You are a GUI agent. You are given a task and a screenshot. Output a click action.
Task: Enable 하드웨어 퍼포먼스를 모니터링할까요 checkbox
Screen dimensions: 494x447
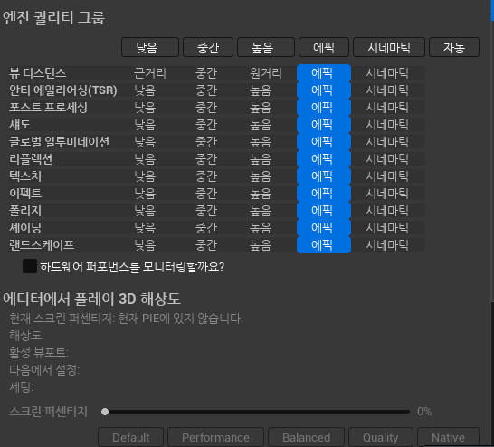pyautogui.click(x=30, y=266)
